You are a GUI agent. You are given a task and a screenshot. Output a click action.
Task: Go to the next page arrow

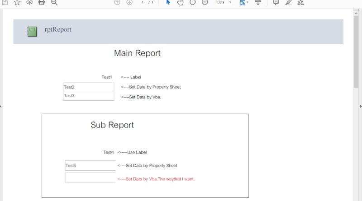pyautogui.click(x=129, y=2)
